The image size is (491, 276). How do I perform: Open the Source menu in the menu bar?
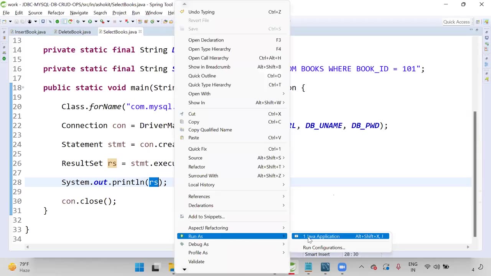[35, 13]
